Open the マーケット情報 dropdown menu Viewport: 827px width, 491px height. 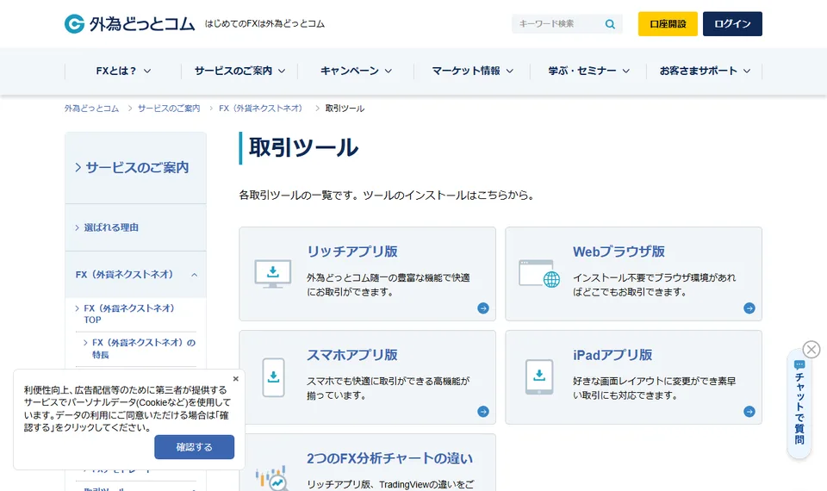(472, 71)
